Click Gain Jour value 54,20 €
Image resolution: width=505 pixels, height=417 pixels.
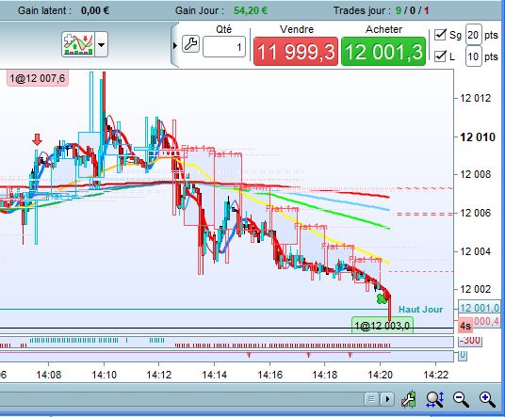click(x=251, y=10)
